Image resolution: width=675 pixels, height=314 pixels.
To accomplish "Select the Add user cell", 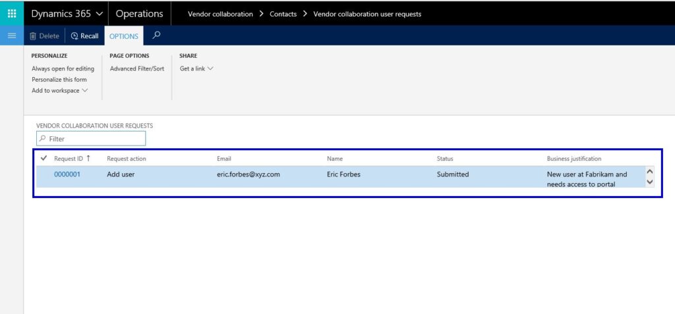I will (121, 174).
